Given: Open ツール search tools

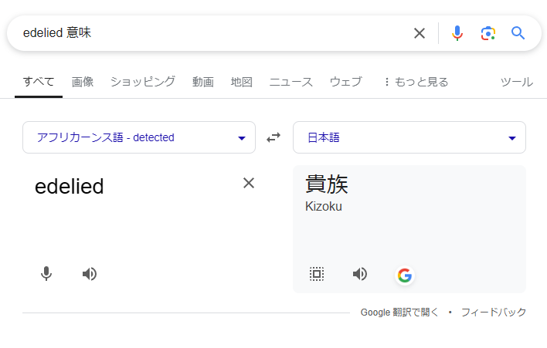Looking at the screenshot, I should [517, 83].
